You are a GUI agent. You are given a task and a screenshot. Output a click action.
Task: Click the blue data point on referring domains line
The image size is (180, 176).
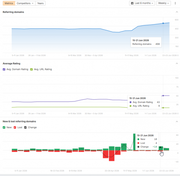point(163,23)
